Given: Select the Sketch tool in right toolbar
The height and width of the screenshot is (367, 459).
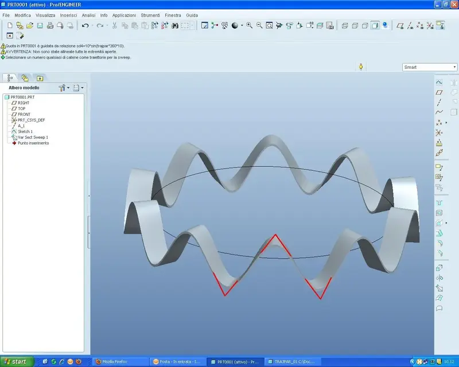Looking at the screenshot, I should (439, 83).
